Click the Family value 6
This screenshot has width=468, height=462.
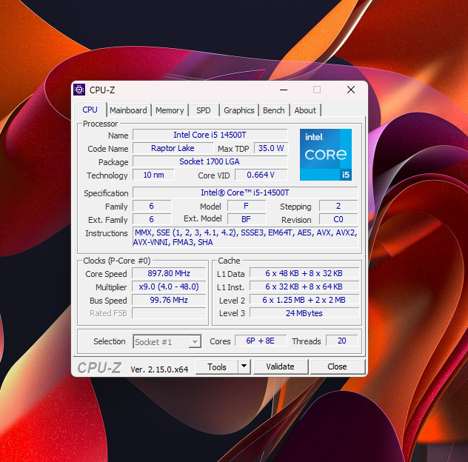point(152,206)
